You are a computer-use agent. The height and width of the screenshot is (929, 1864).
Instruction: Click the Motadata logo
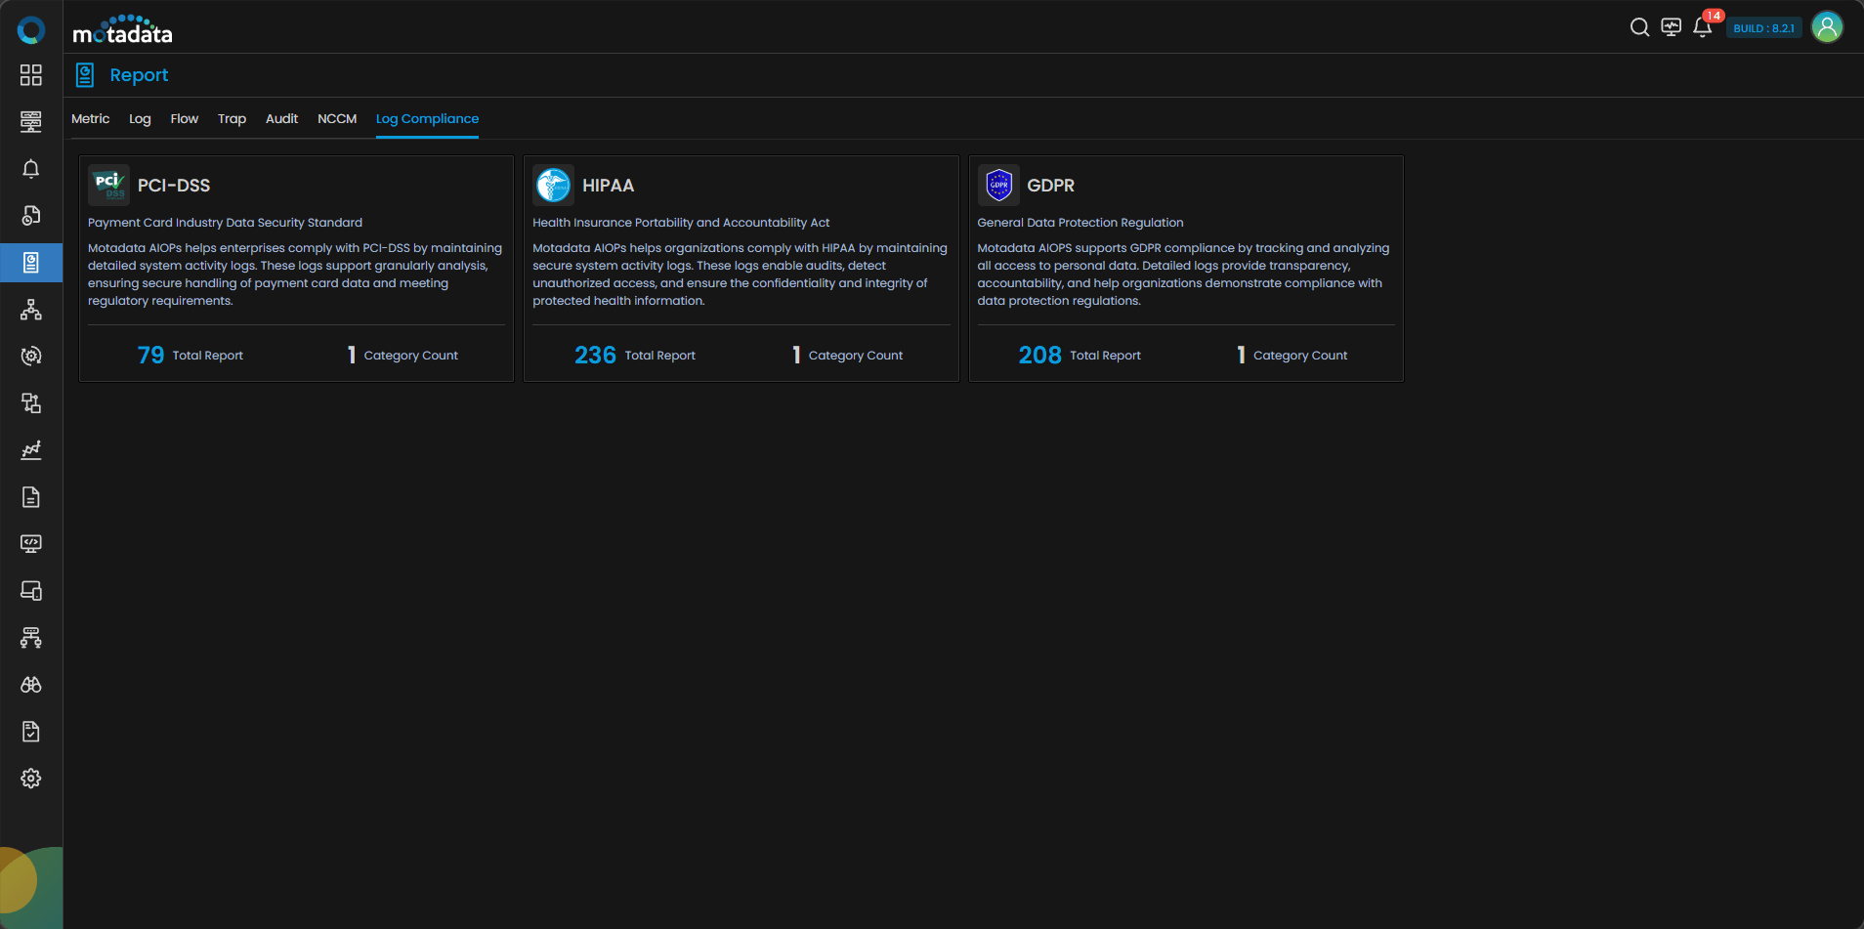pos(123,31)
